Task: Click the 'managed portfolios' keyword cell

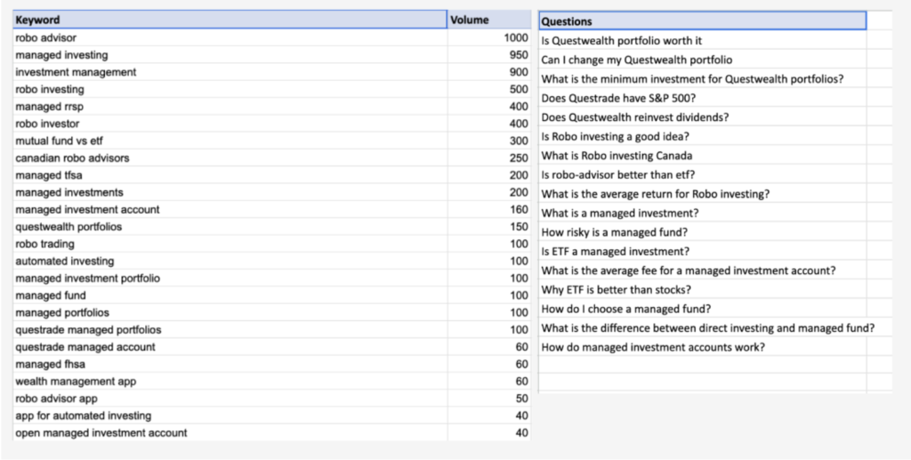Action: point(230,312)
